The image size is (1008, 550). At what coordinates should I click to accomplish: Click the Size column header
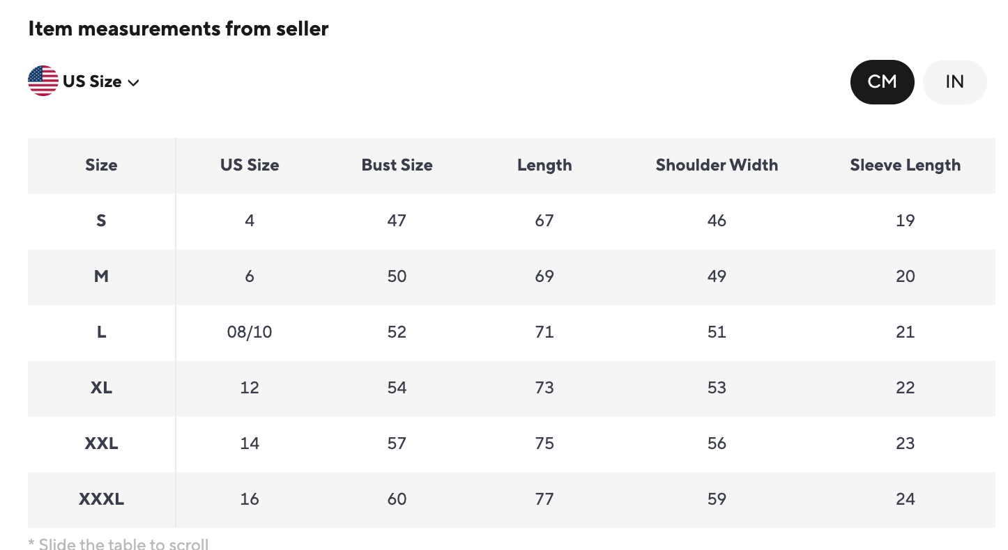[x=101, y=165]
